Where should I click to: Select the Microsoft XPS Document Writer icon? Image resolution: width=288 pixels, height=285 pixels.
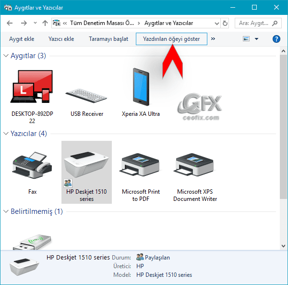point(194,164)
